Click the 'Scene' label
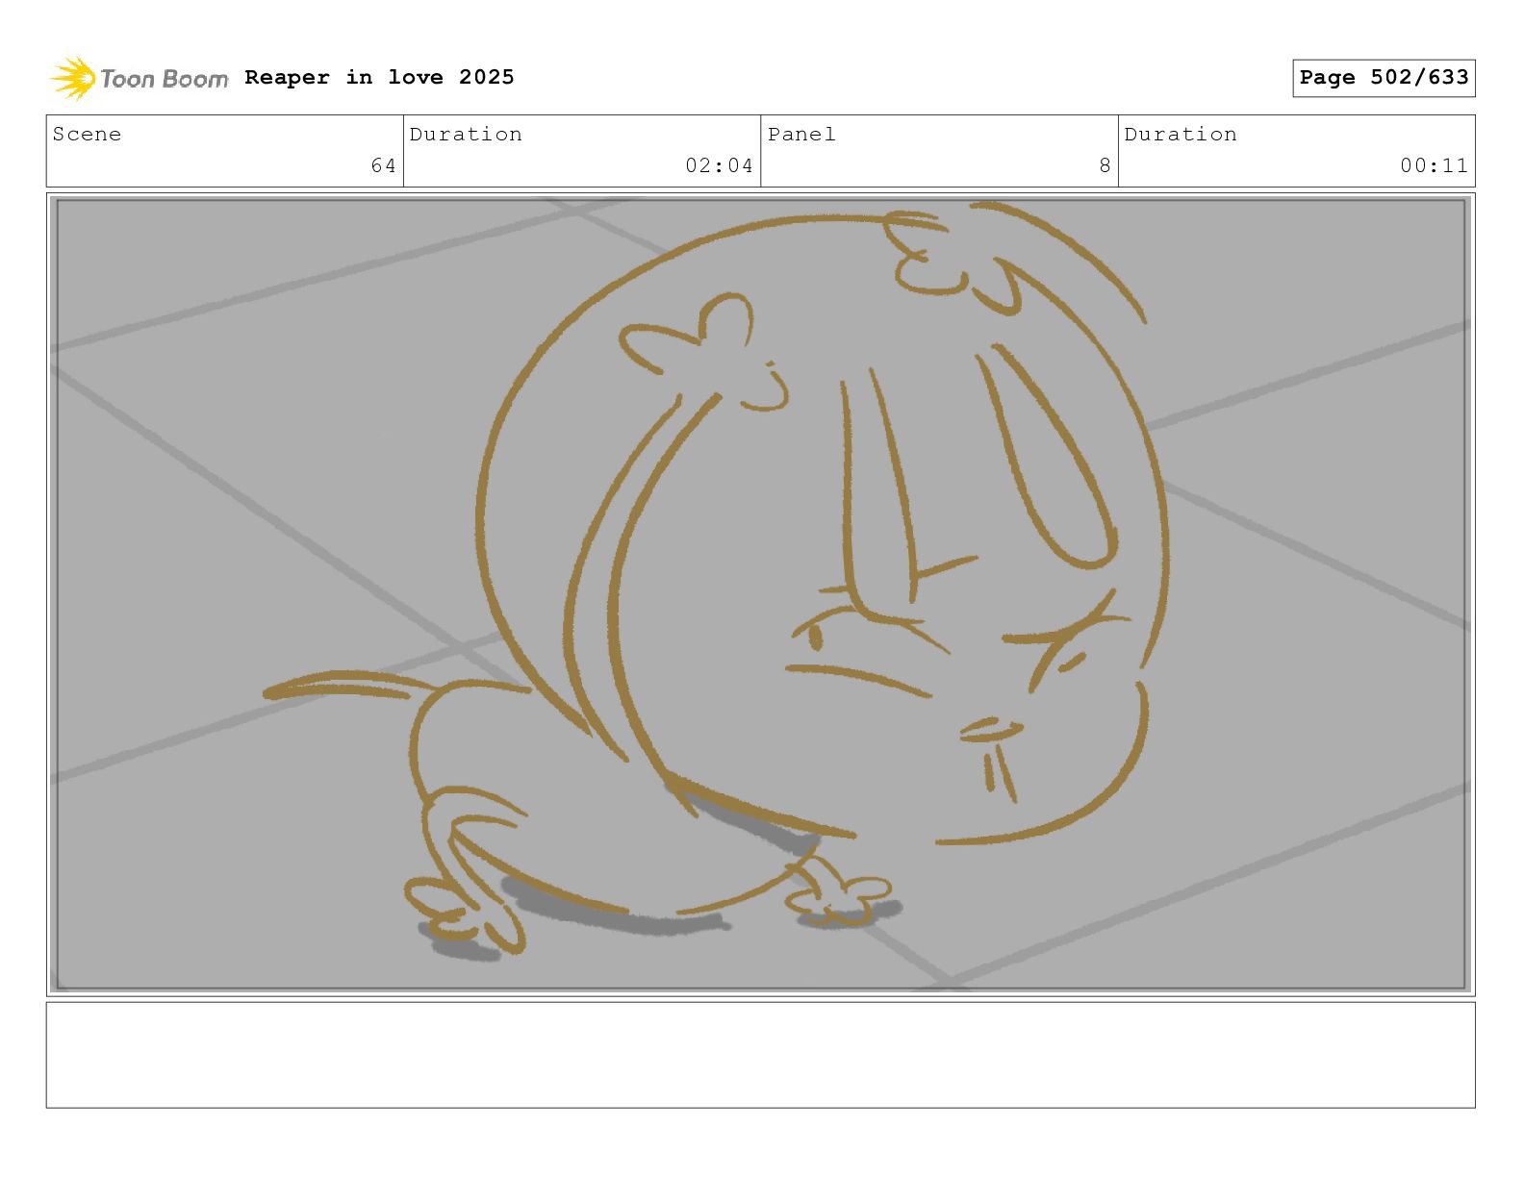The width and height of the screenshot is (1524, 1177). [x=87, y=135]
